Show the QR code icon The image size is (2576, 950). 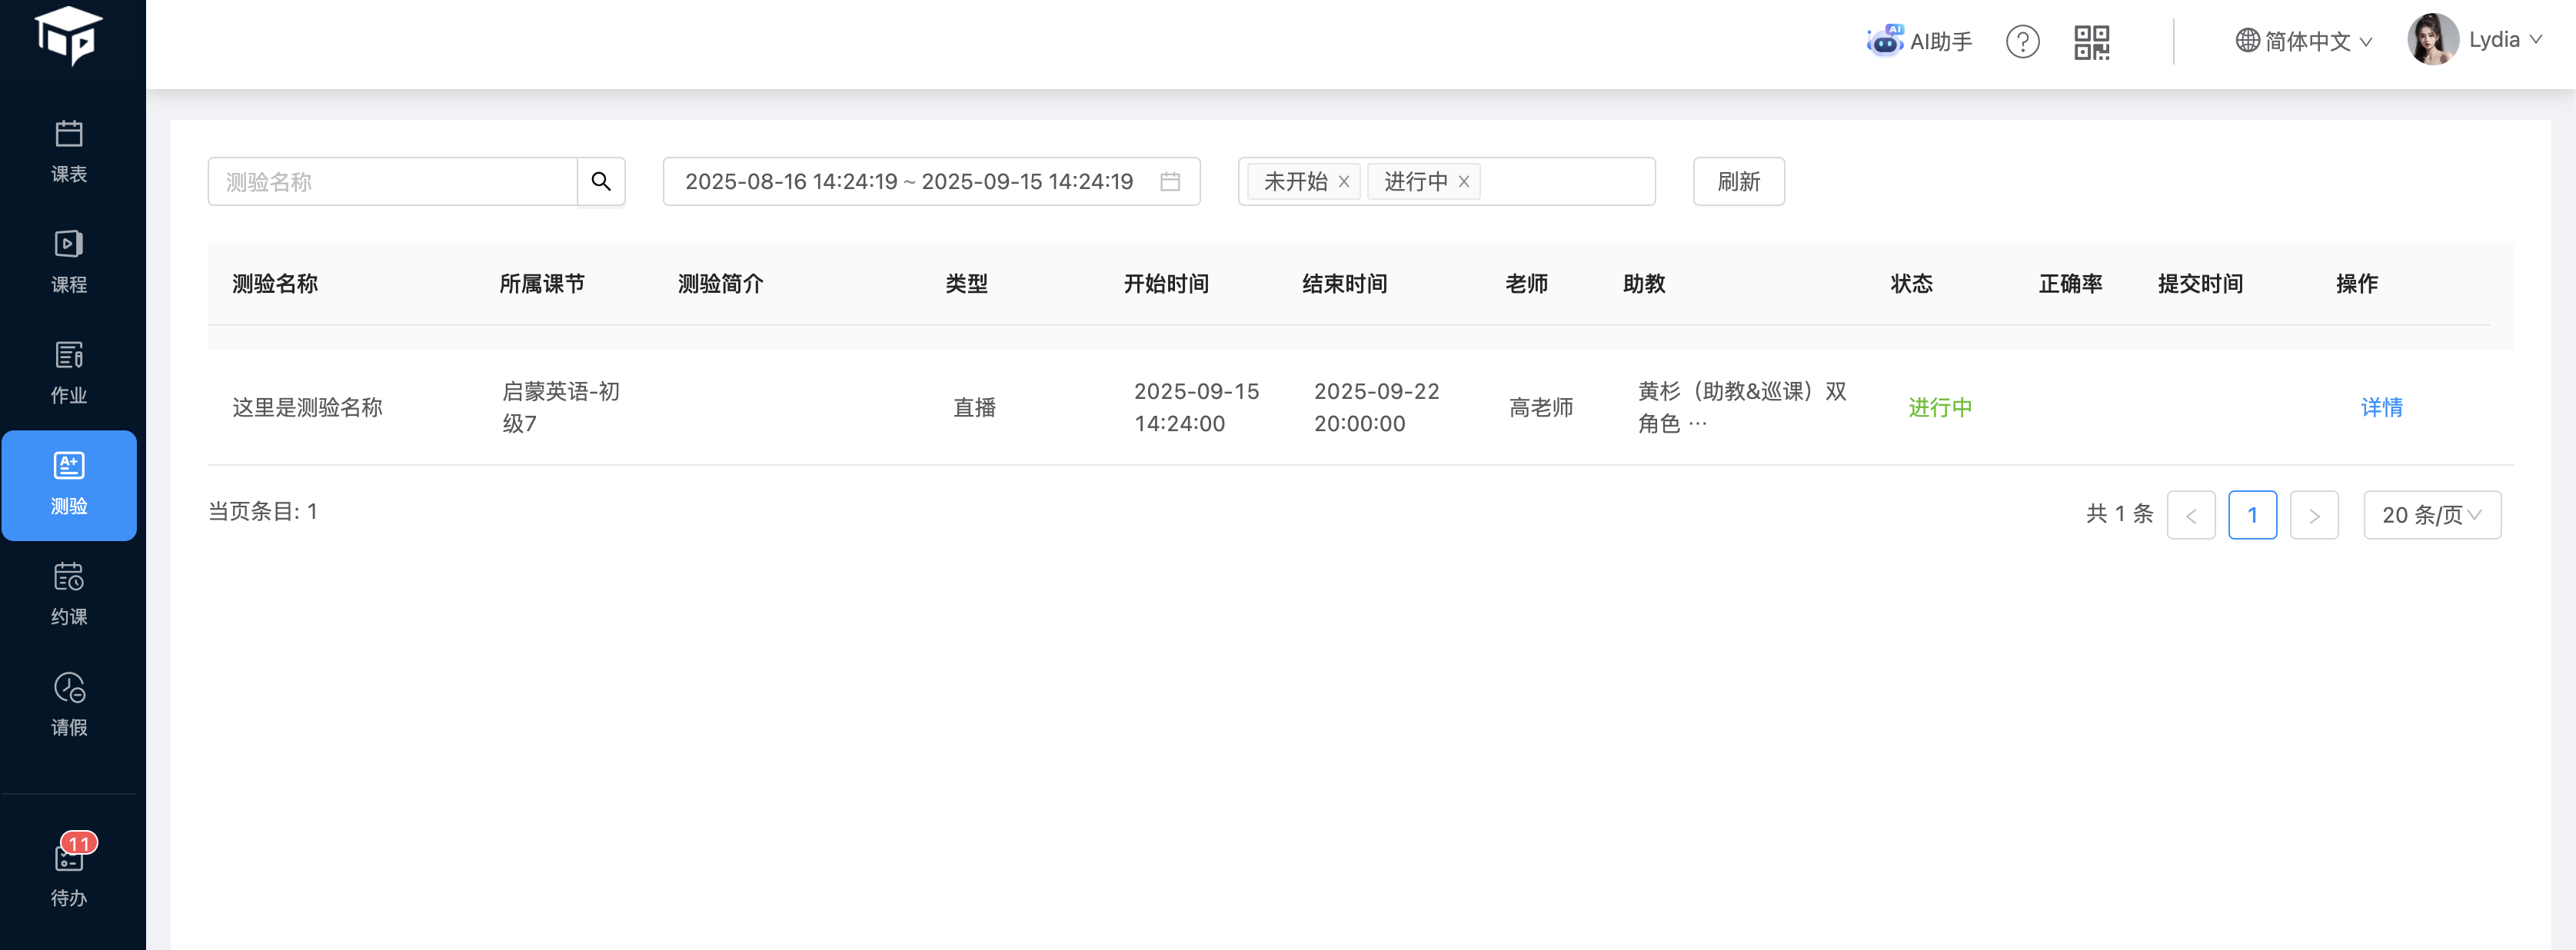point(2091,42)
